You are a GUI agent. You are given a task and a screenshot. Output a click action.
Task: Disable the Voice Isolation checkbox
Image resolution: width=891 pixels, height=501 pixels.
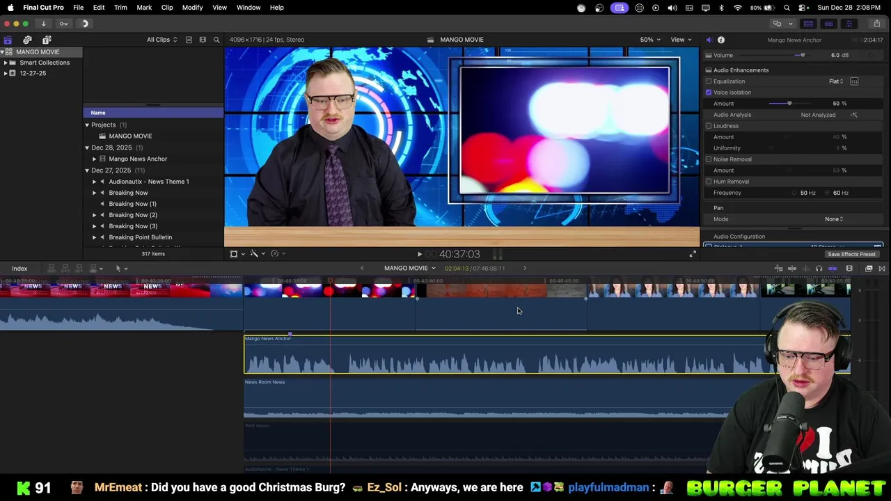point(709,93)
